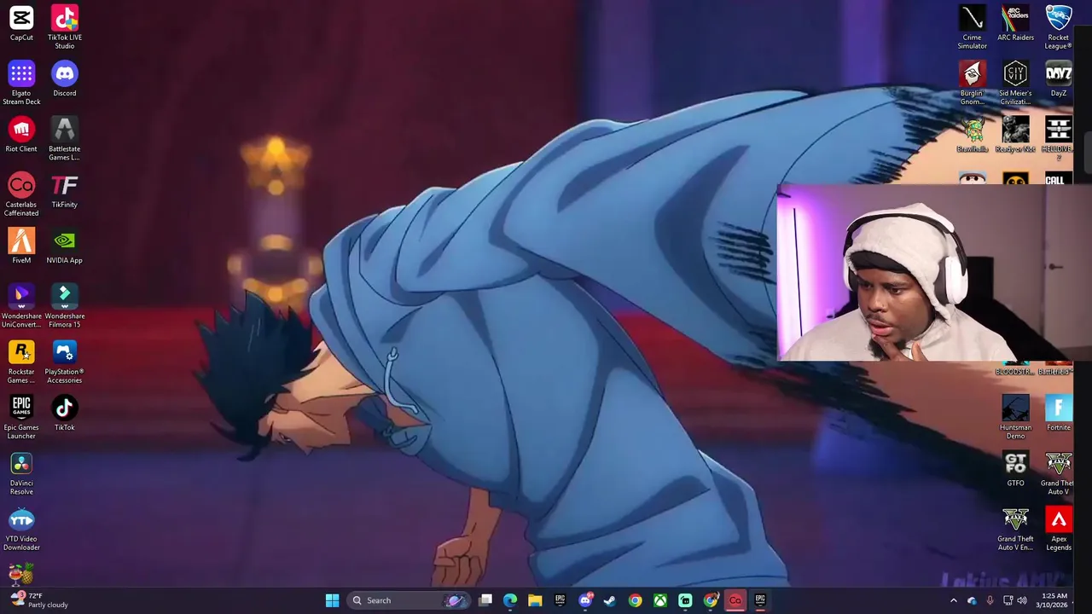This screenshot has height=614, width=1092.
Task: Launch ARC Raiders desktop shortcut
Action: (x=1015, y=23)
